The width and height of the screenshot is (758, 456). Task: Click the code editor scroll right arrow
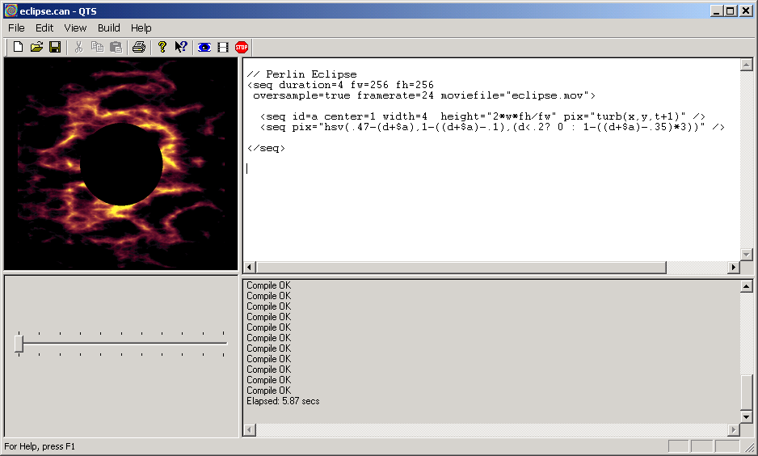734,267
